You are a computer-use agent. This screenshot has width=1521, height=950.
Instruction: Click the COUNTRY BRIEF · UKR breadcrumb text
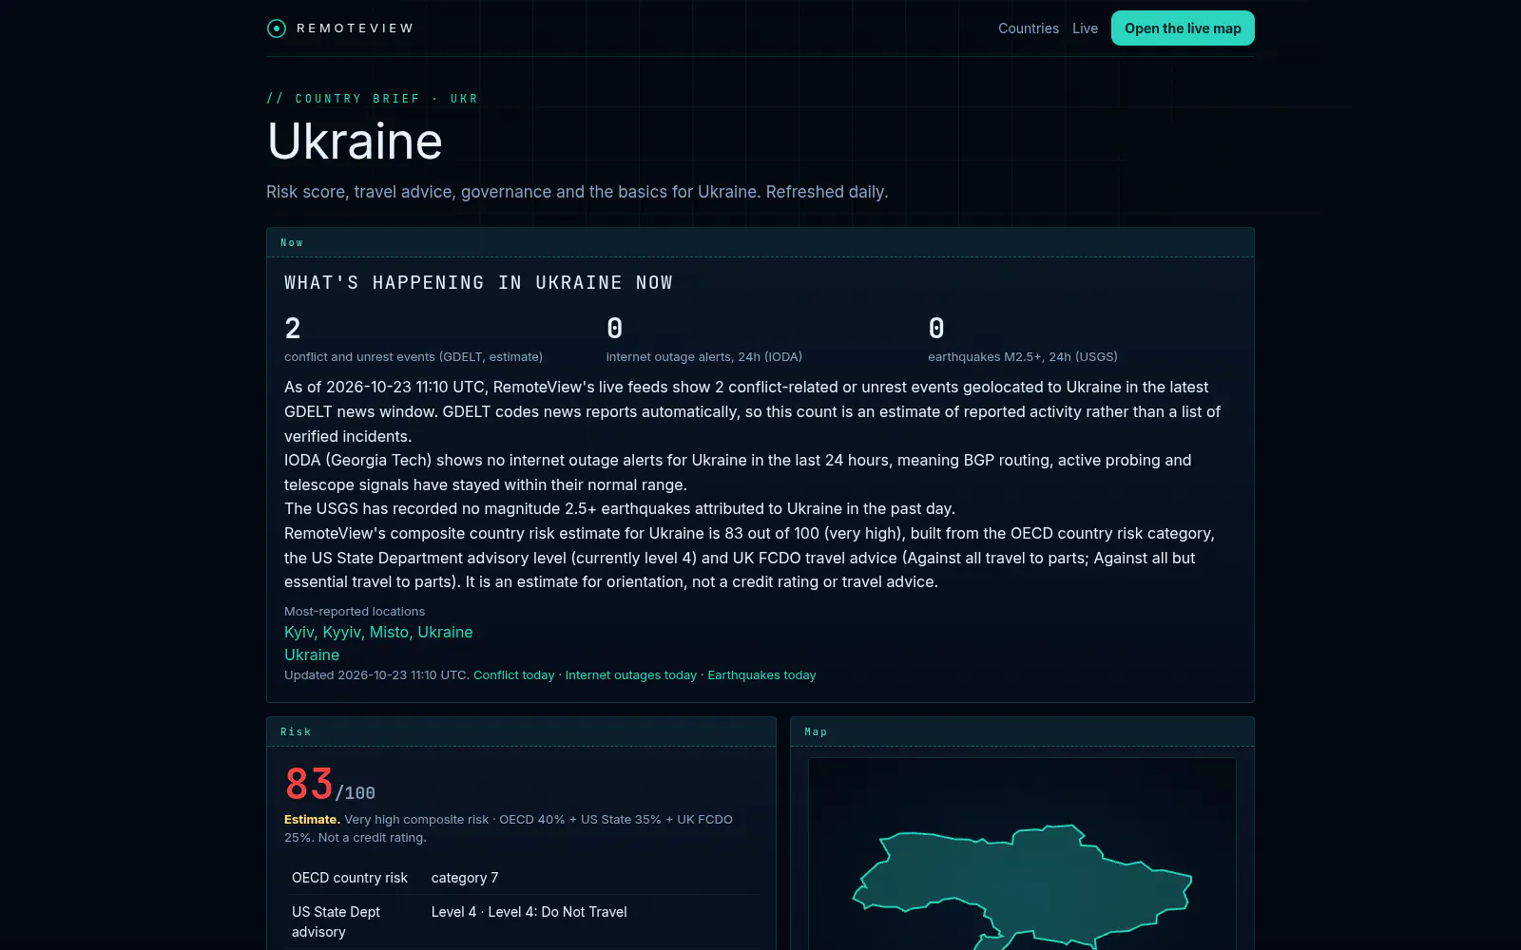tap(373, 99)
